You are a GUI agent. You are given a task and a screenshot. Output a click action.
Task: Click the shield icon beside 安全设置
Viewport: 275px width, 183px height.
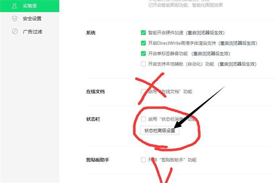(x=15, y=19)
